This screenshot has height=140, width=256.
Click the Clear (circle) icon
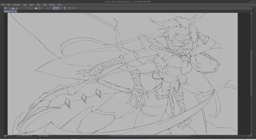click(30, 8)
